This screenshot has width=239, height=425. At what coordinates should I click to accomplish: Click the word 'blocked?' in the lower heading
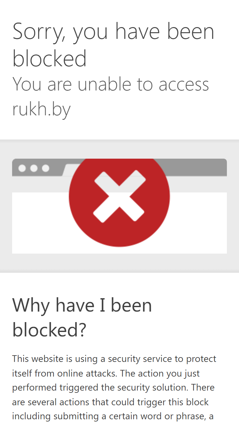pos(49,330)
